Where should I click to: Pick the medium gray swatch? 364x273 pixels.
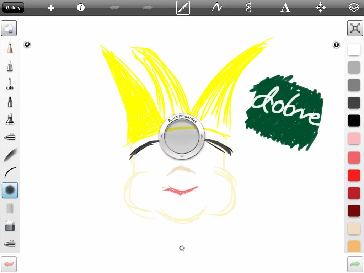click(x=354, y=85)
